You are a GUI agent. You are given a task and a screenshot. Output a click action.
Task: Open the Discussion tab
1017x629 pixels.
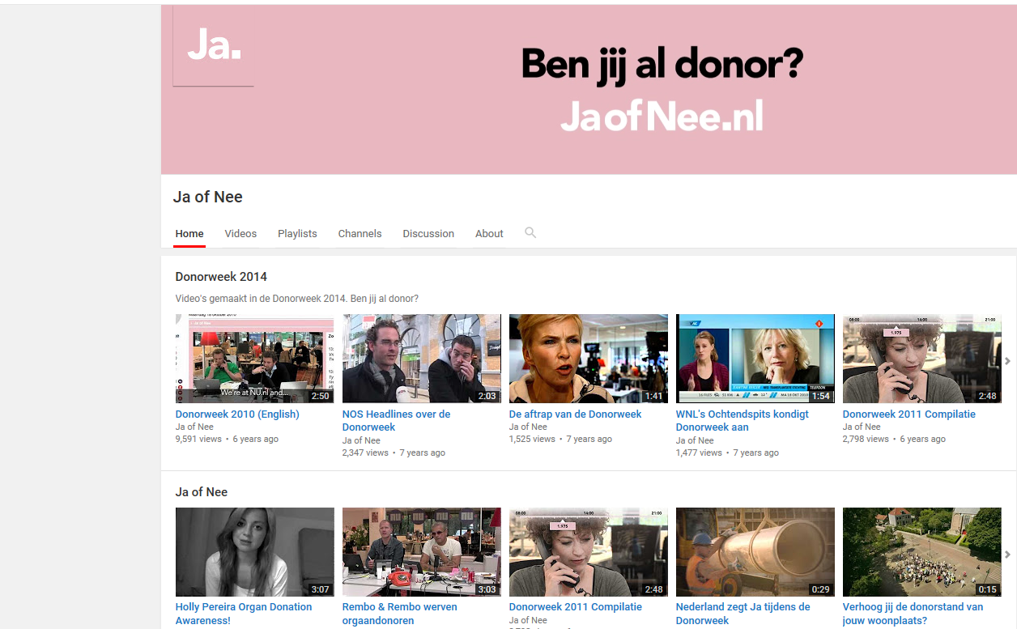(428, 234)
